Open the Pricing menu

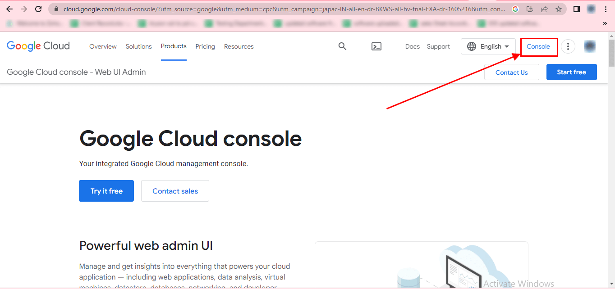tap(205, 46)
